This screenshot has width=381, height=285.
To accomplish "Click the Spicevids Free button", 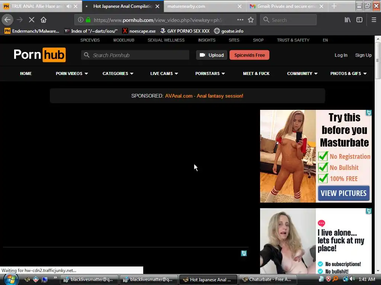I will tap(249, 55).
